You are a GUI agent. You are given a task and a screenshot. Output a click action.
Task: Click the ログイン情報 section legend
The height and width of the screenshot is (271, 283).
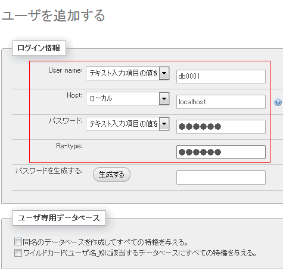coord(39,48)
